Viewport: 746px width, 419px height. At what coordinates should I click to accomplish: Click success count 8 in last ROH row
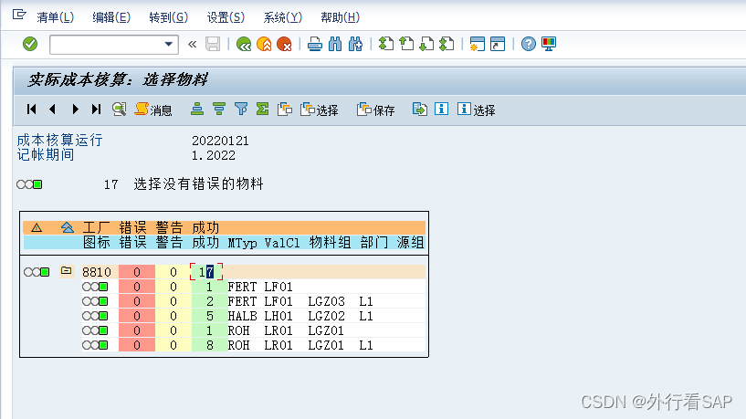click(209, 345)
